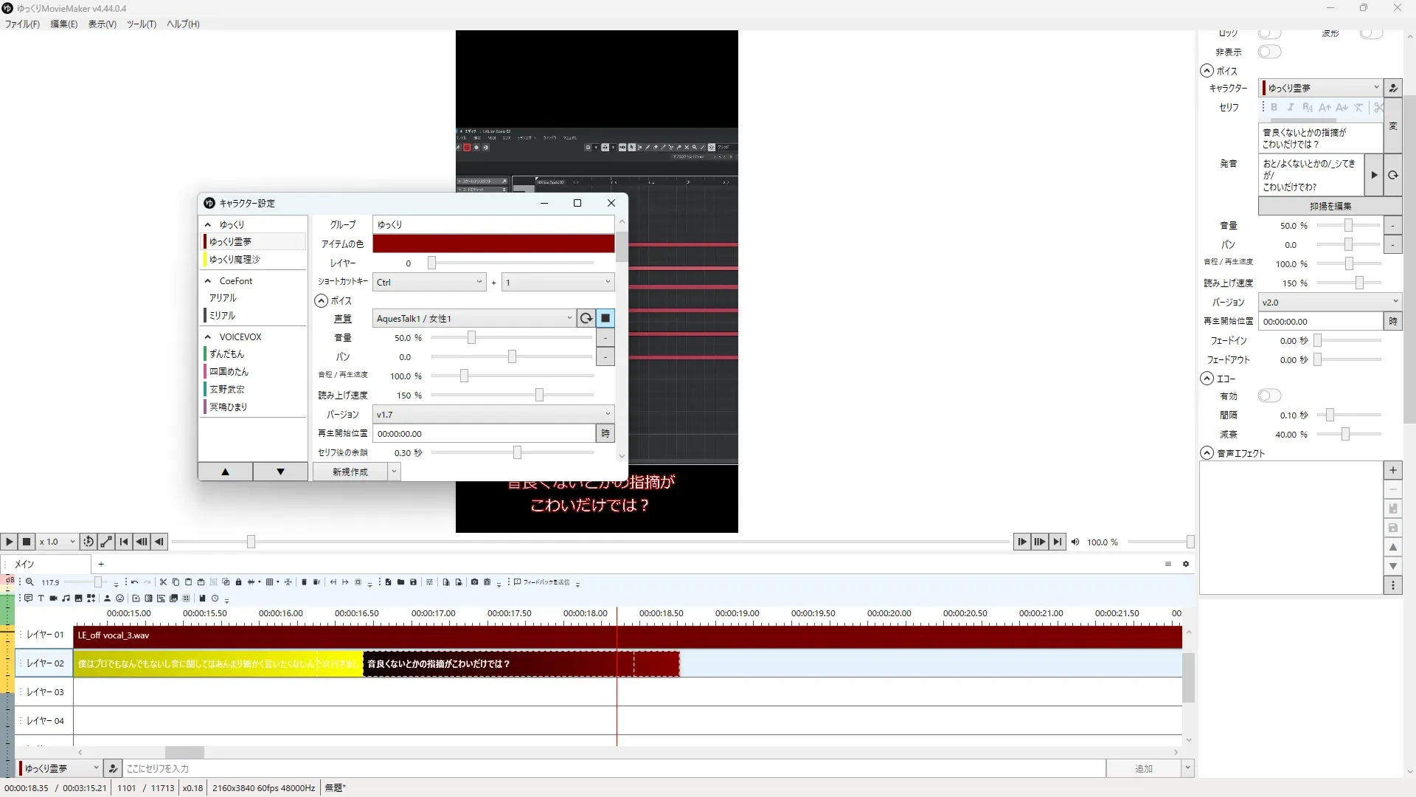Click the 新規作成 button in character settings
The width and height of the screenshot is (1416, 797).
pyautogui.click(x=350, y=472)
